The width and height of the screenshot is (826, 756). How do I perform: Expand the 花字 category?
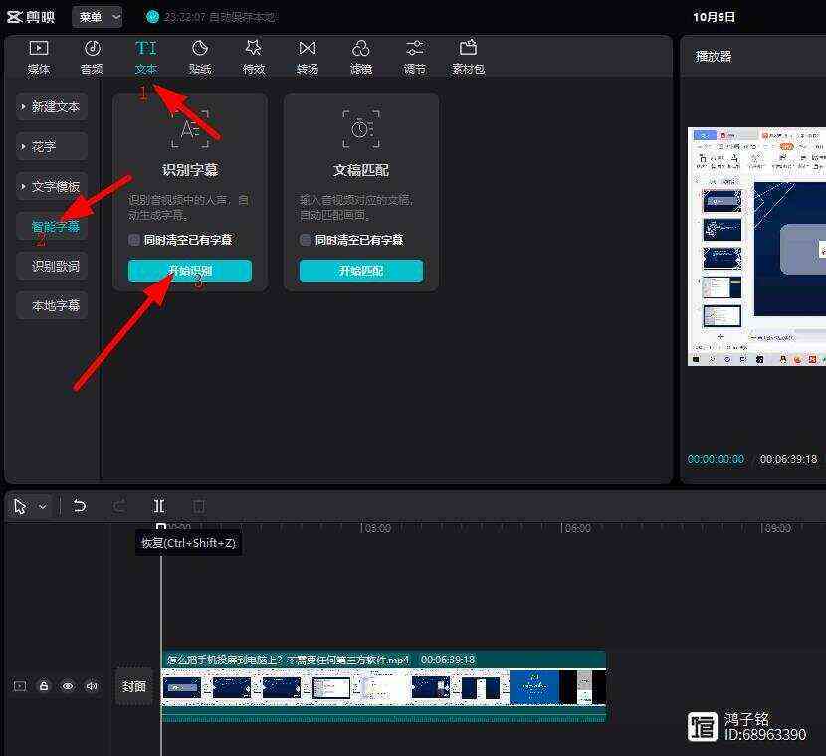pyautogui.click(x=52, y=146)
